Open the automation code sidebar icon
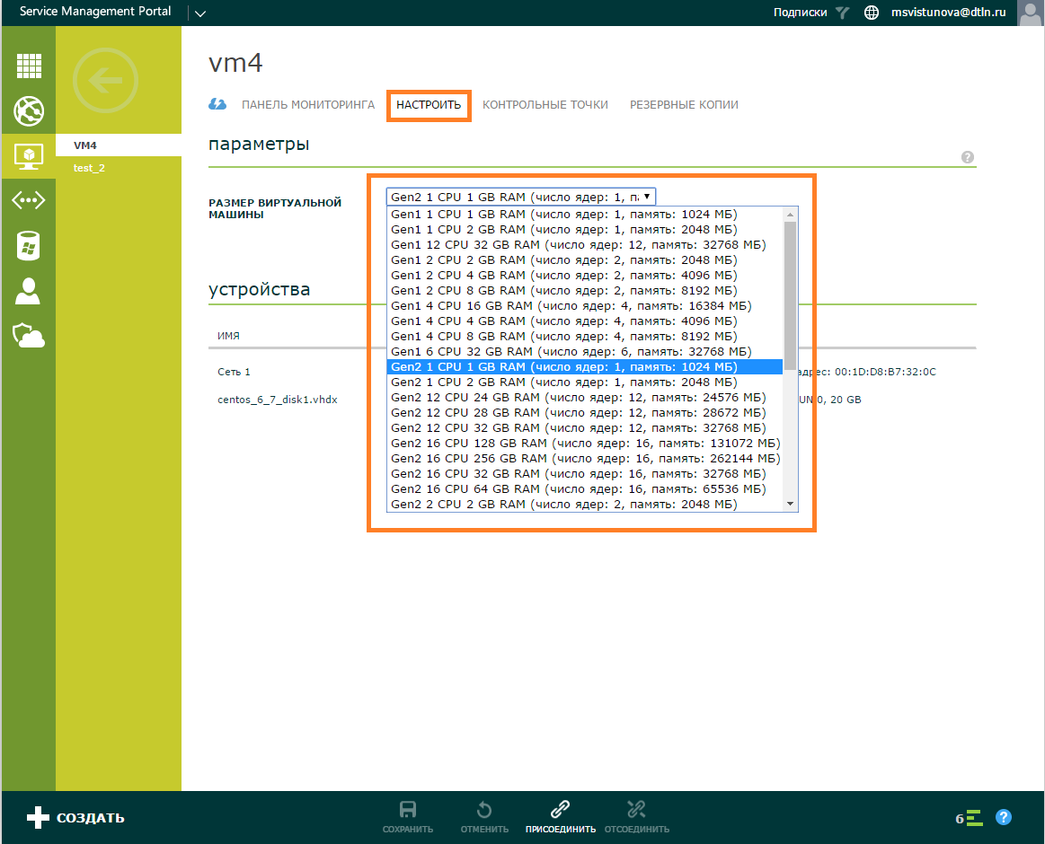1045x844 pixels. (29, 200)
